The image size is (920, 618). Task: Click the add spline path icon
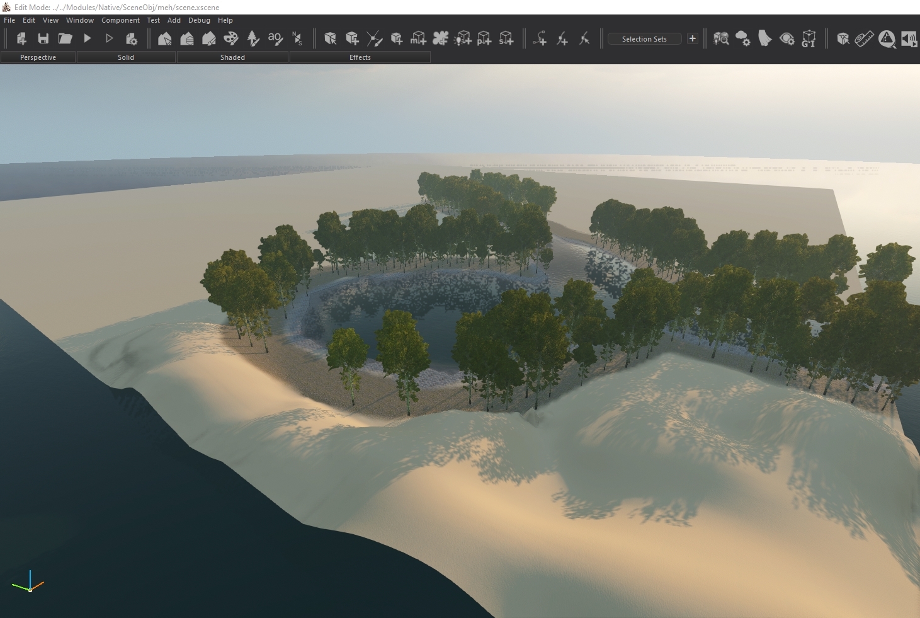point(540,38)
